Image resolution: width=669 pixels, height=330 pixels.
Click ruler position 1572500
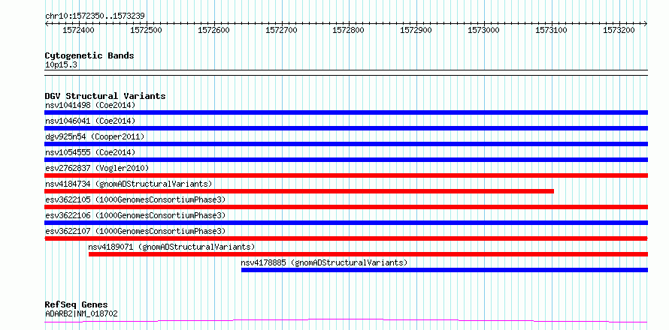click(147, 30)
